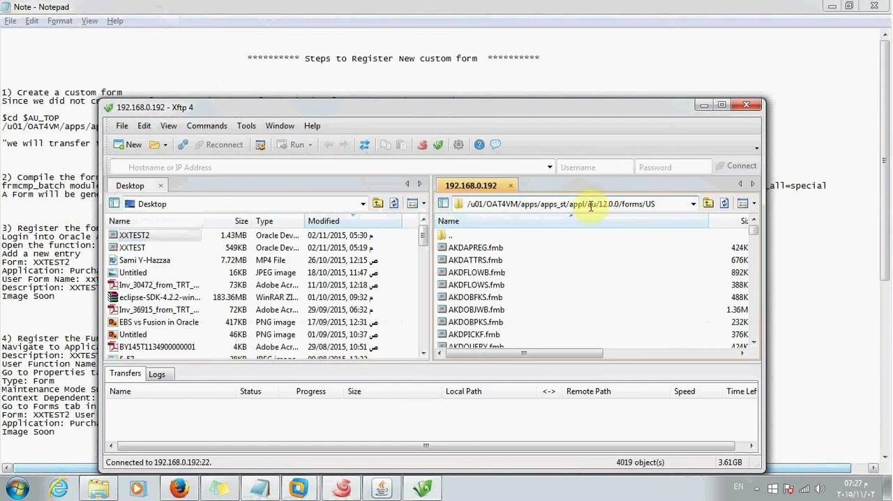Open the Tools menu in Xftp

tap(246, 126)
